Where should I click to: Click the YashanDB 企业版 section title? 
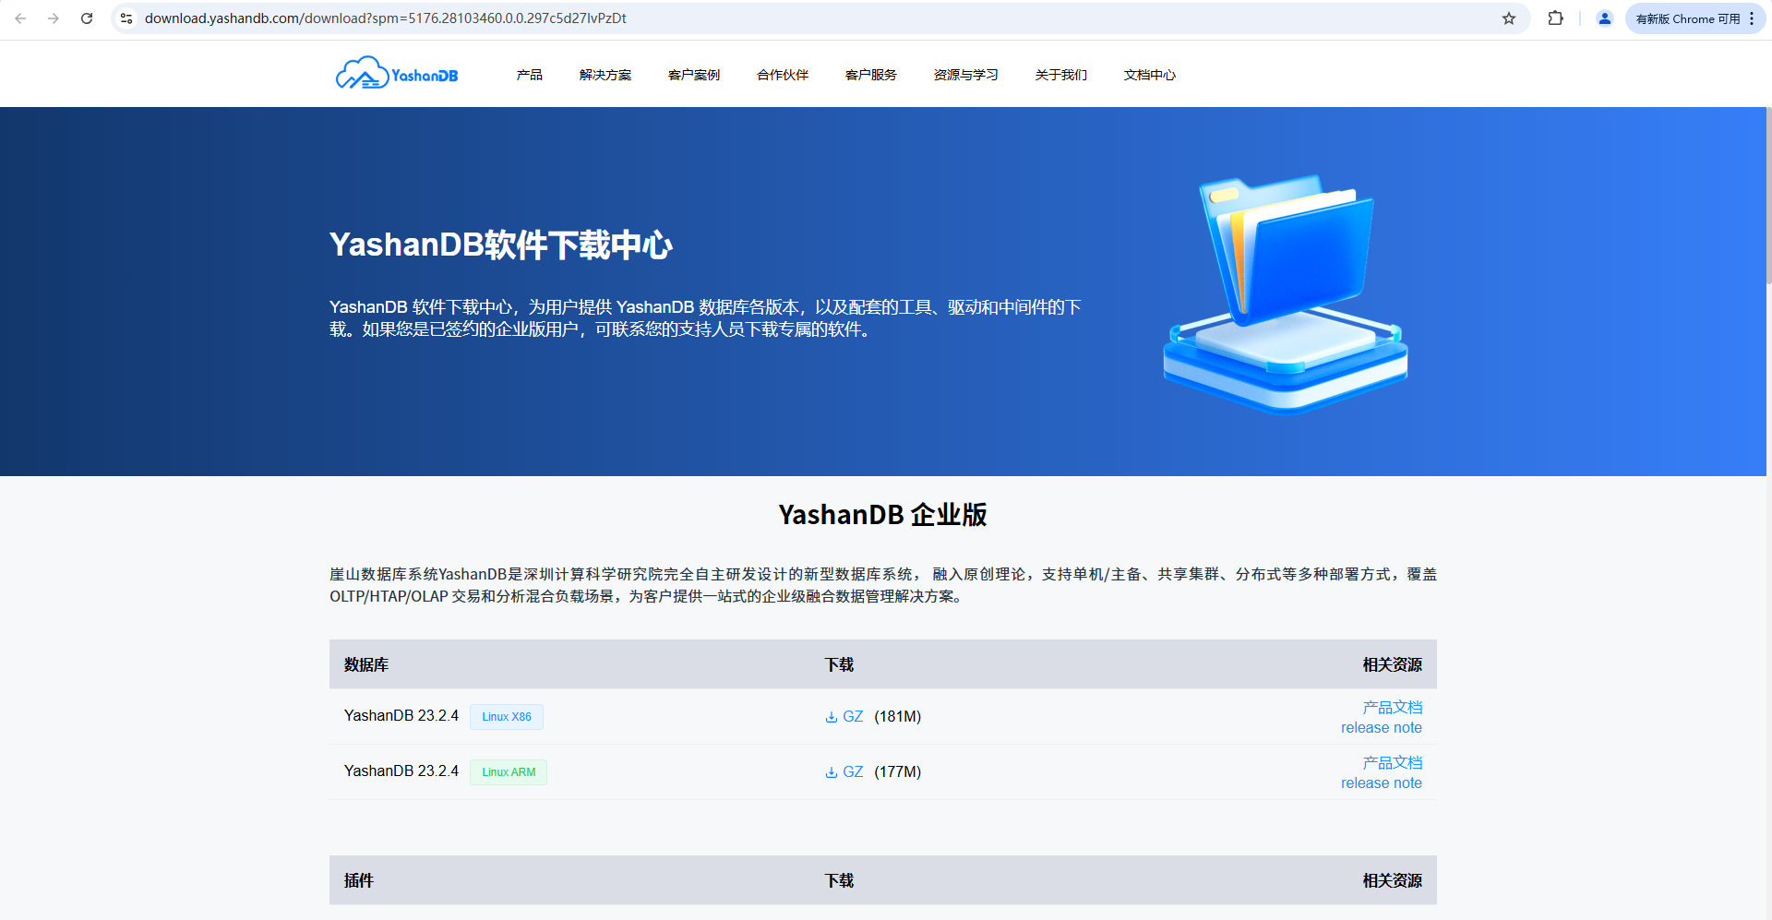pyautogui.click(x=883, y=515)
